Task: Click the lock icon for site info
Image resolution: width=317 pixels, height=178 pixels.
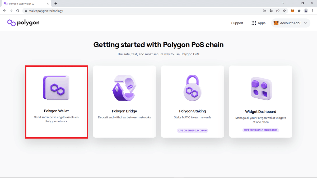Action: coord(26,11)
